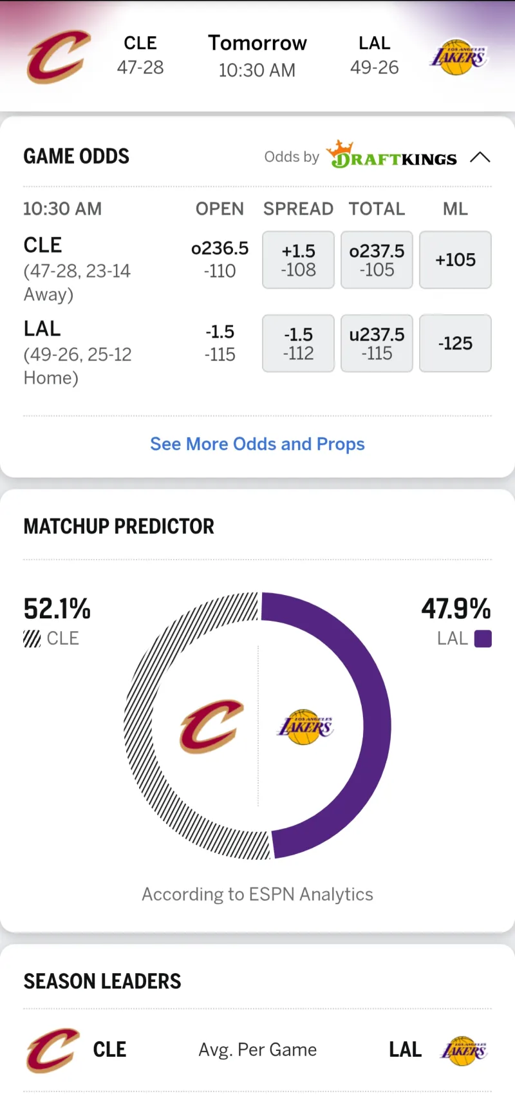Pick the under u237.5 -115 total
515x1107 pixels.
377,344
